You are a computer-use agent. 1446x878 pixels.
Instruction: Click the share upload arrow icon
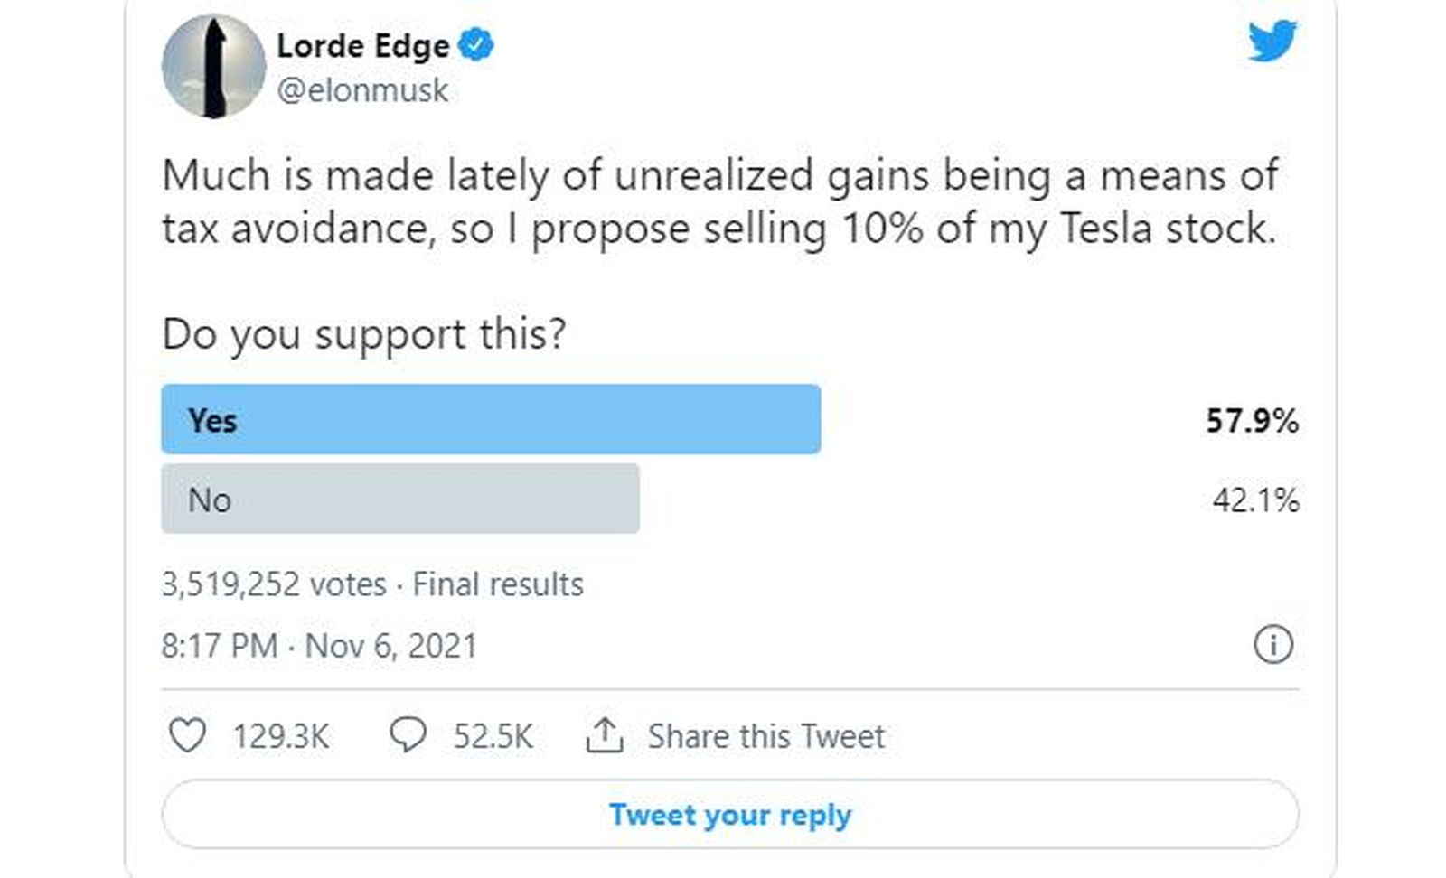[x=605, y=735]
